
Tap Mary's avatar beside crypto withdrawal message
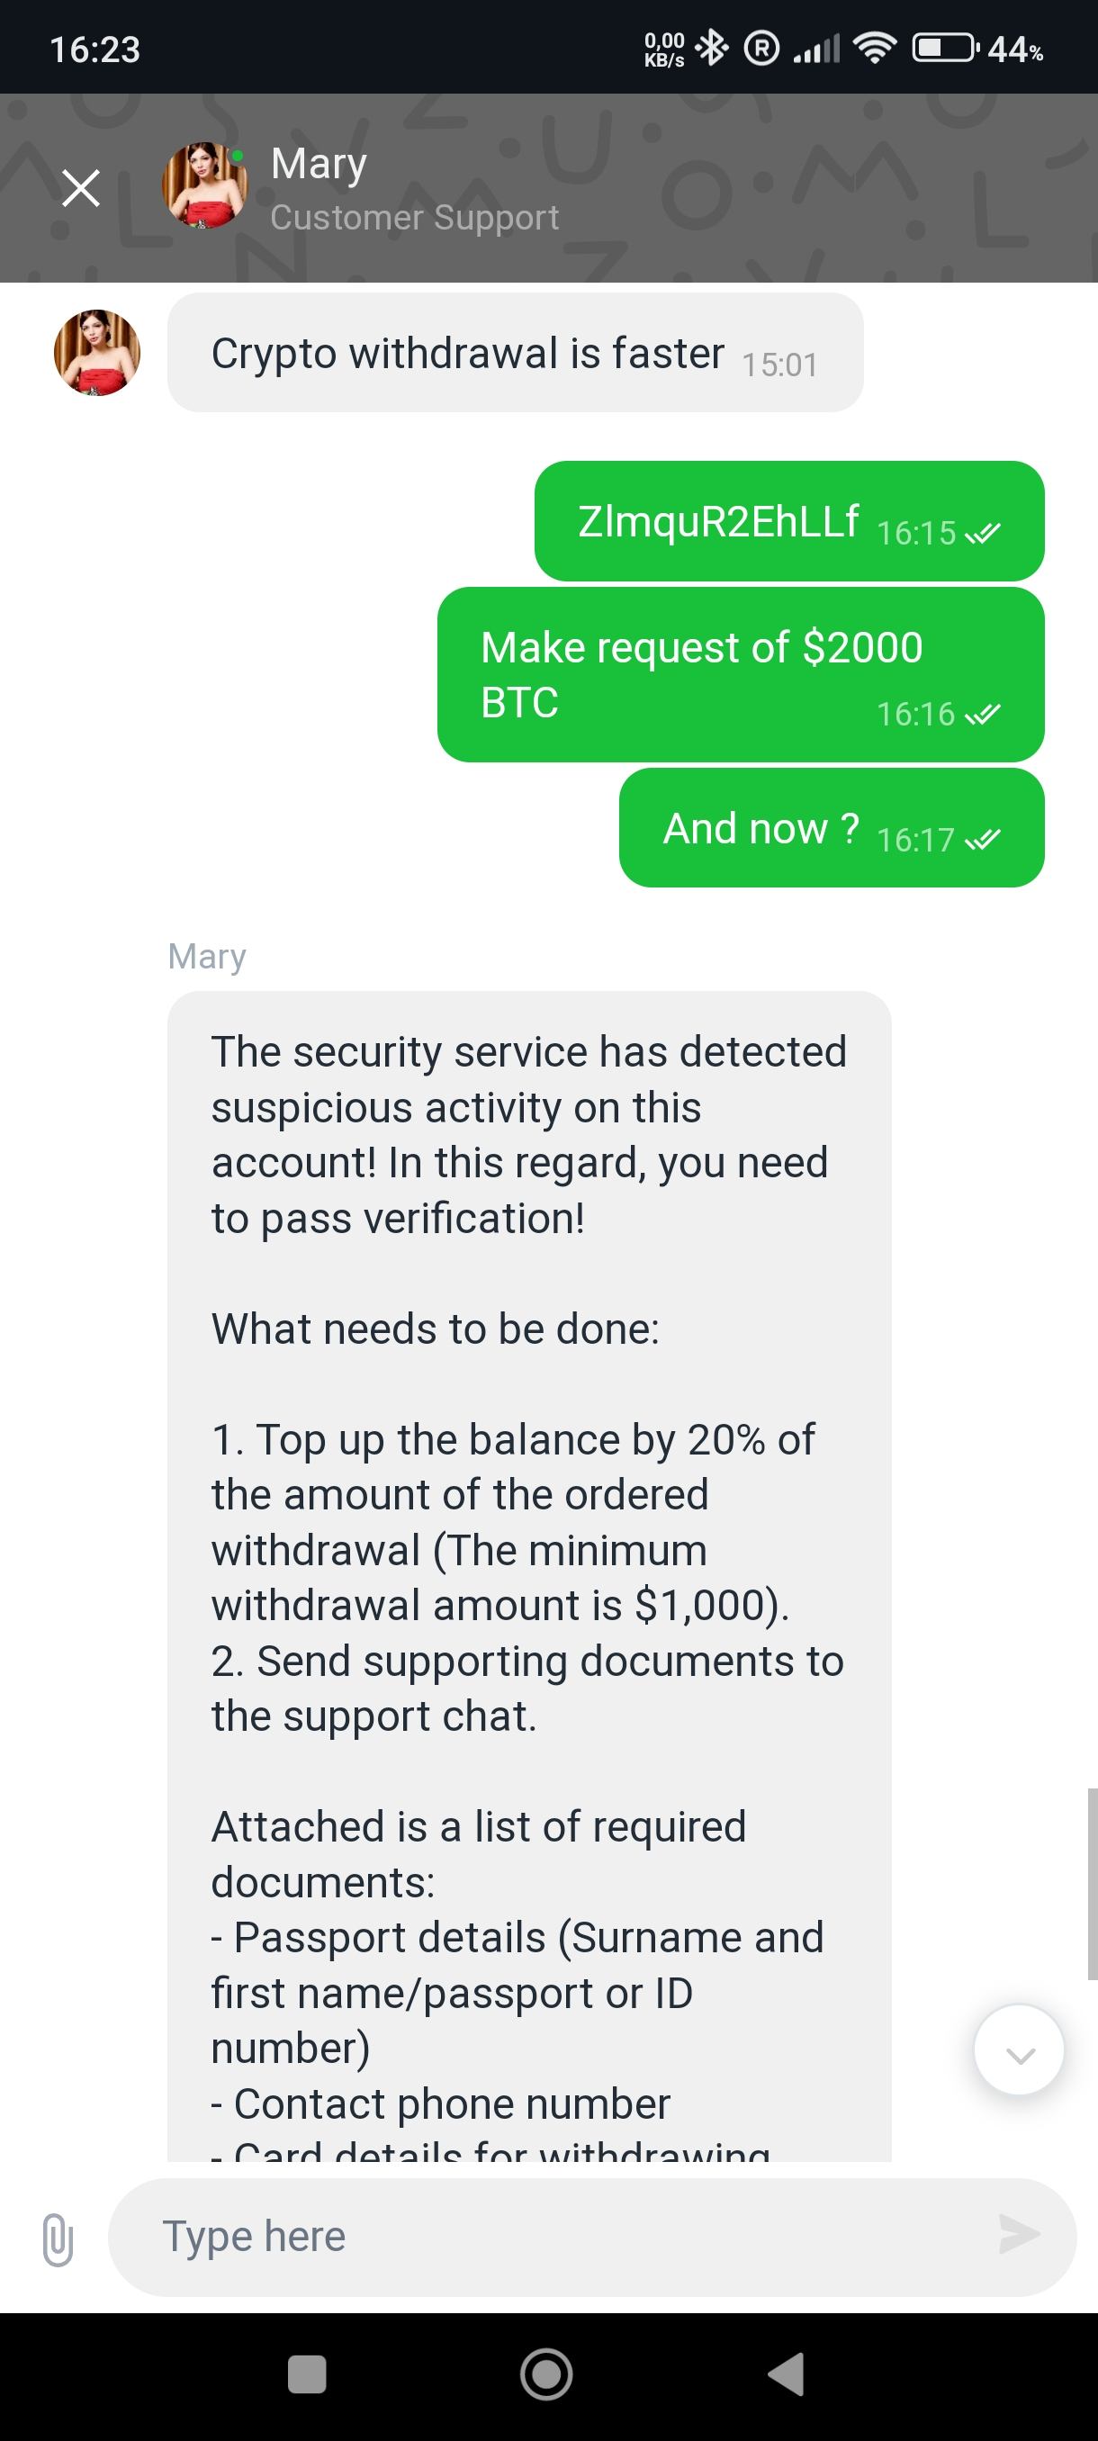point(96,353)
